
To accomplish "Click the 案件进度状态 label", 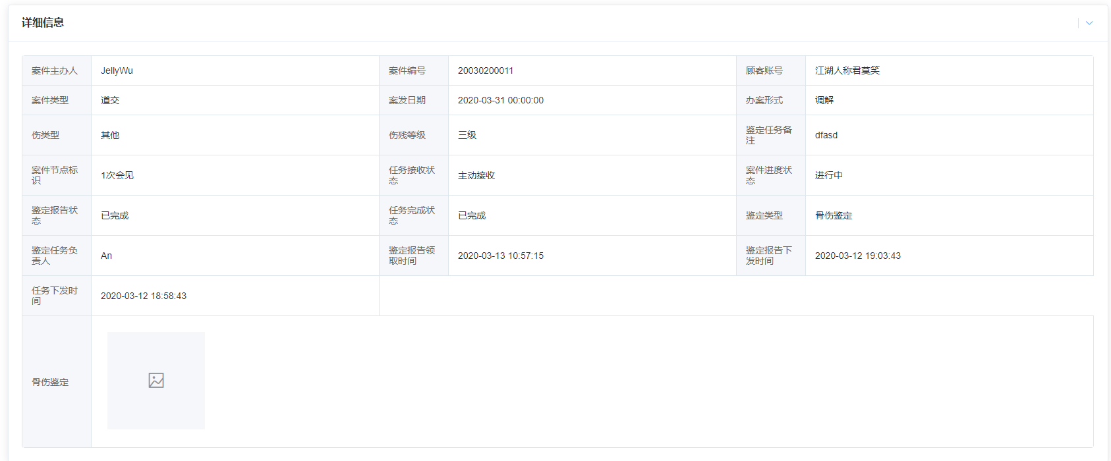I will pos(769,175).
